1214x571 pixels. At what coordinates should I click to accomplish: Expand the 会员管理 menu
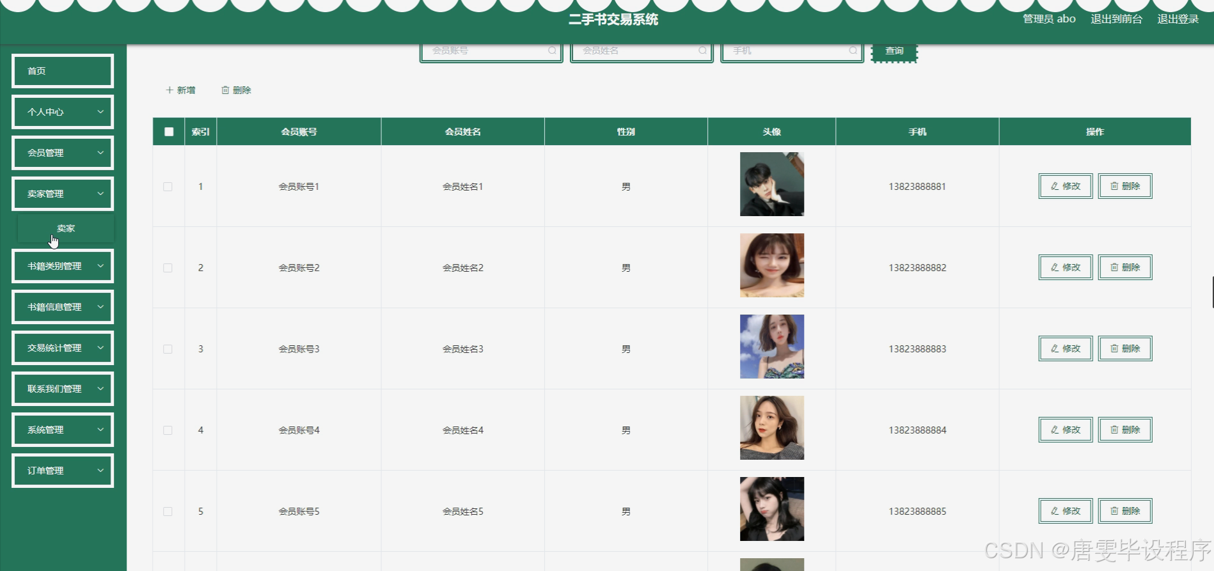point(63,153)
